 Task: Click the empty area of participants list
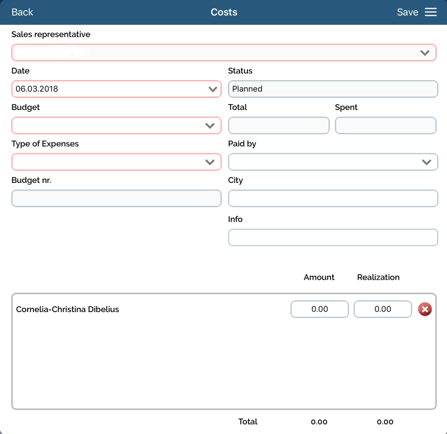click(223, 368)
